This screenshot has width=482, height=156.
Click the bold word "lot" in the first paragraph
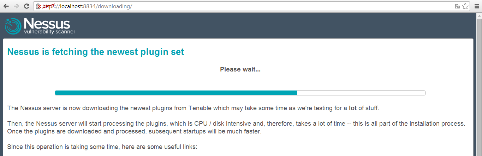point(352,108)
